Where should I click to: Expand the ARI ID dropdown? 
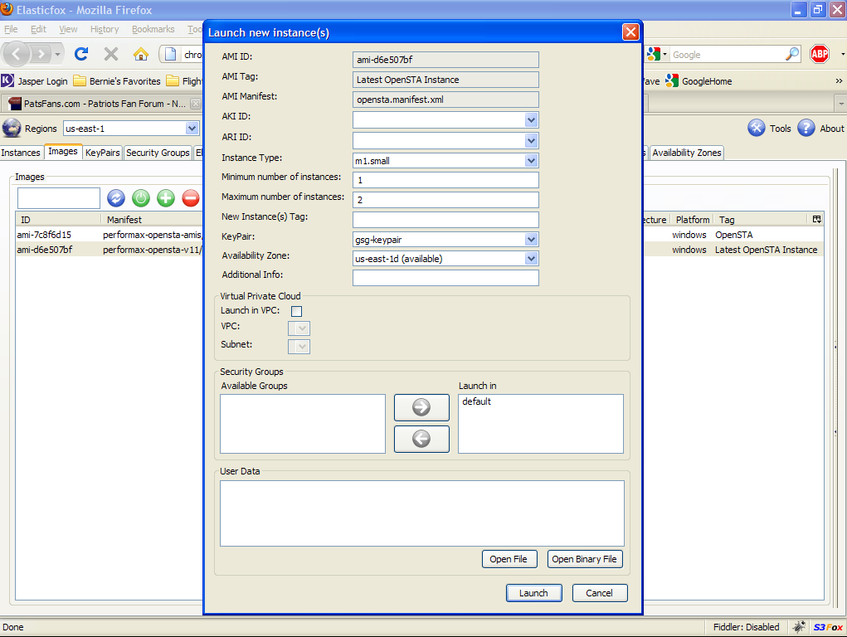click(x=531, y=140)
